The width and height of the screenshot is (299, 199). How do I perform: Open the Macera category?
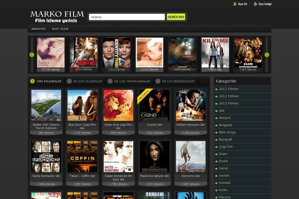[x=225, y=197]
